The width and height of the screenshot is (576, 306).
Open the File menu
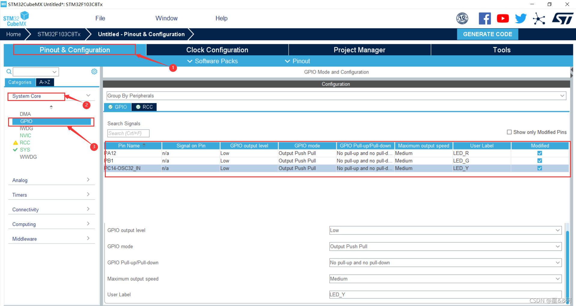point(100,18)
